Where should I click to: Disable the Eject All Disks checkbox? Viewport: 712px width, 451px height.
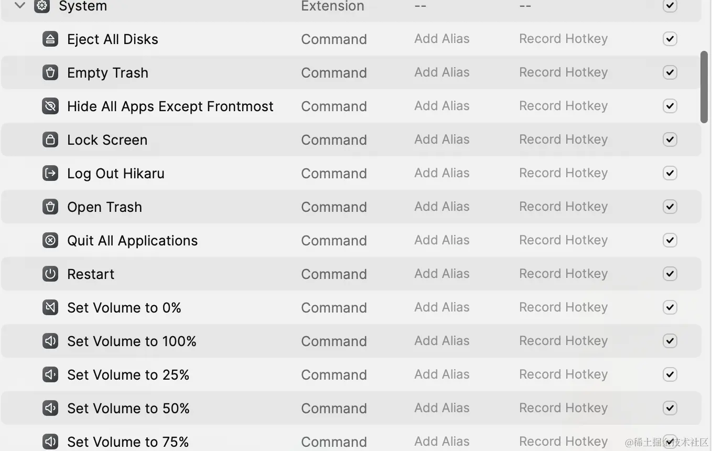670,39
